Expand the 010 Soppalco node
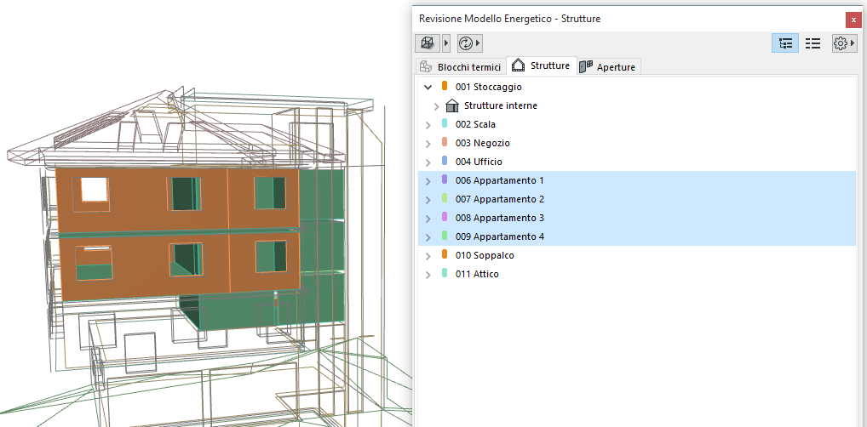The width and height of the screenshot is (867, 427). coord(428,256)
